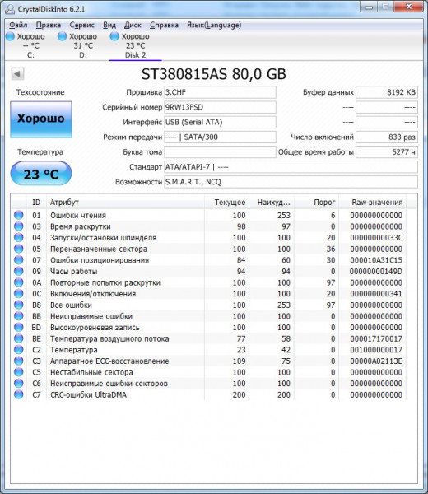428x494 pixels.
Task: Click the blue status icon for disk D:
Action: 63,36
